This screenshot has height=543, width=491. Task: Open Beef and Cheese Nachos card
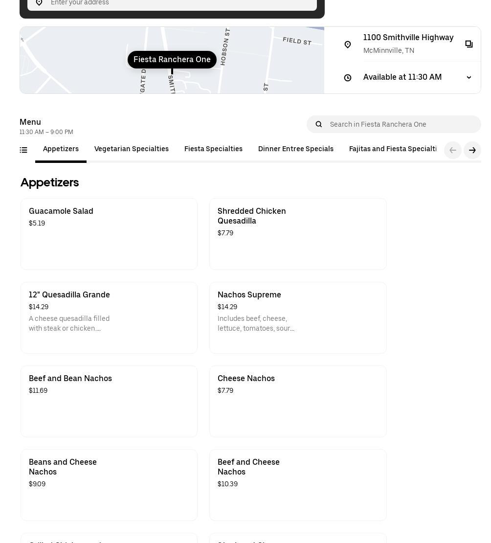point(298,485)
